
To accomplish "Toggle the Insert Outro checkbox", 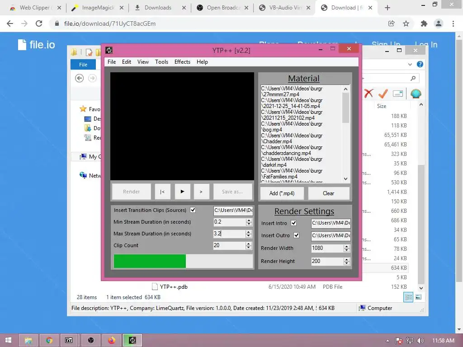I will click(x=296, y=235).
